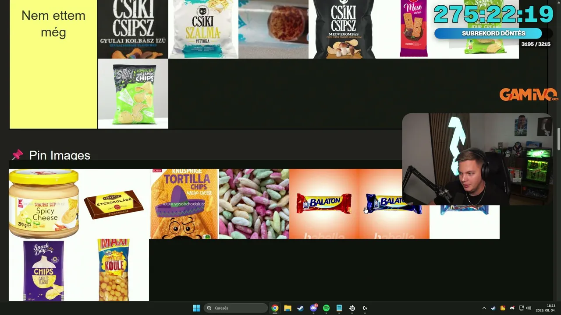Open the volume control in the system tray
The width and height of the screenshot is (561, 315).
529,308
